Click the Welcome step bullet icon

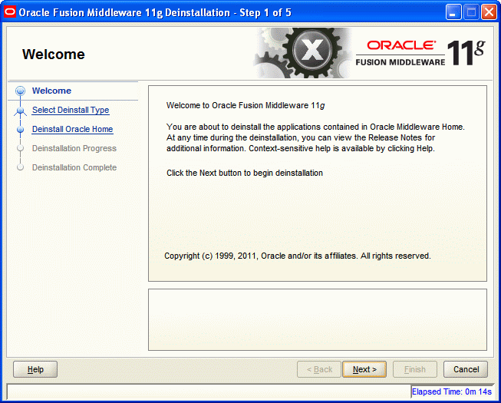20,91
